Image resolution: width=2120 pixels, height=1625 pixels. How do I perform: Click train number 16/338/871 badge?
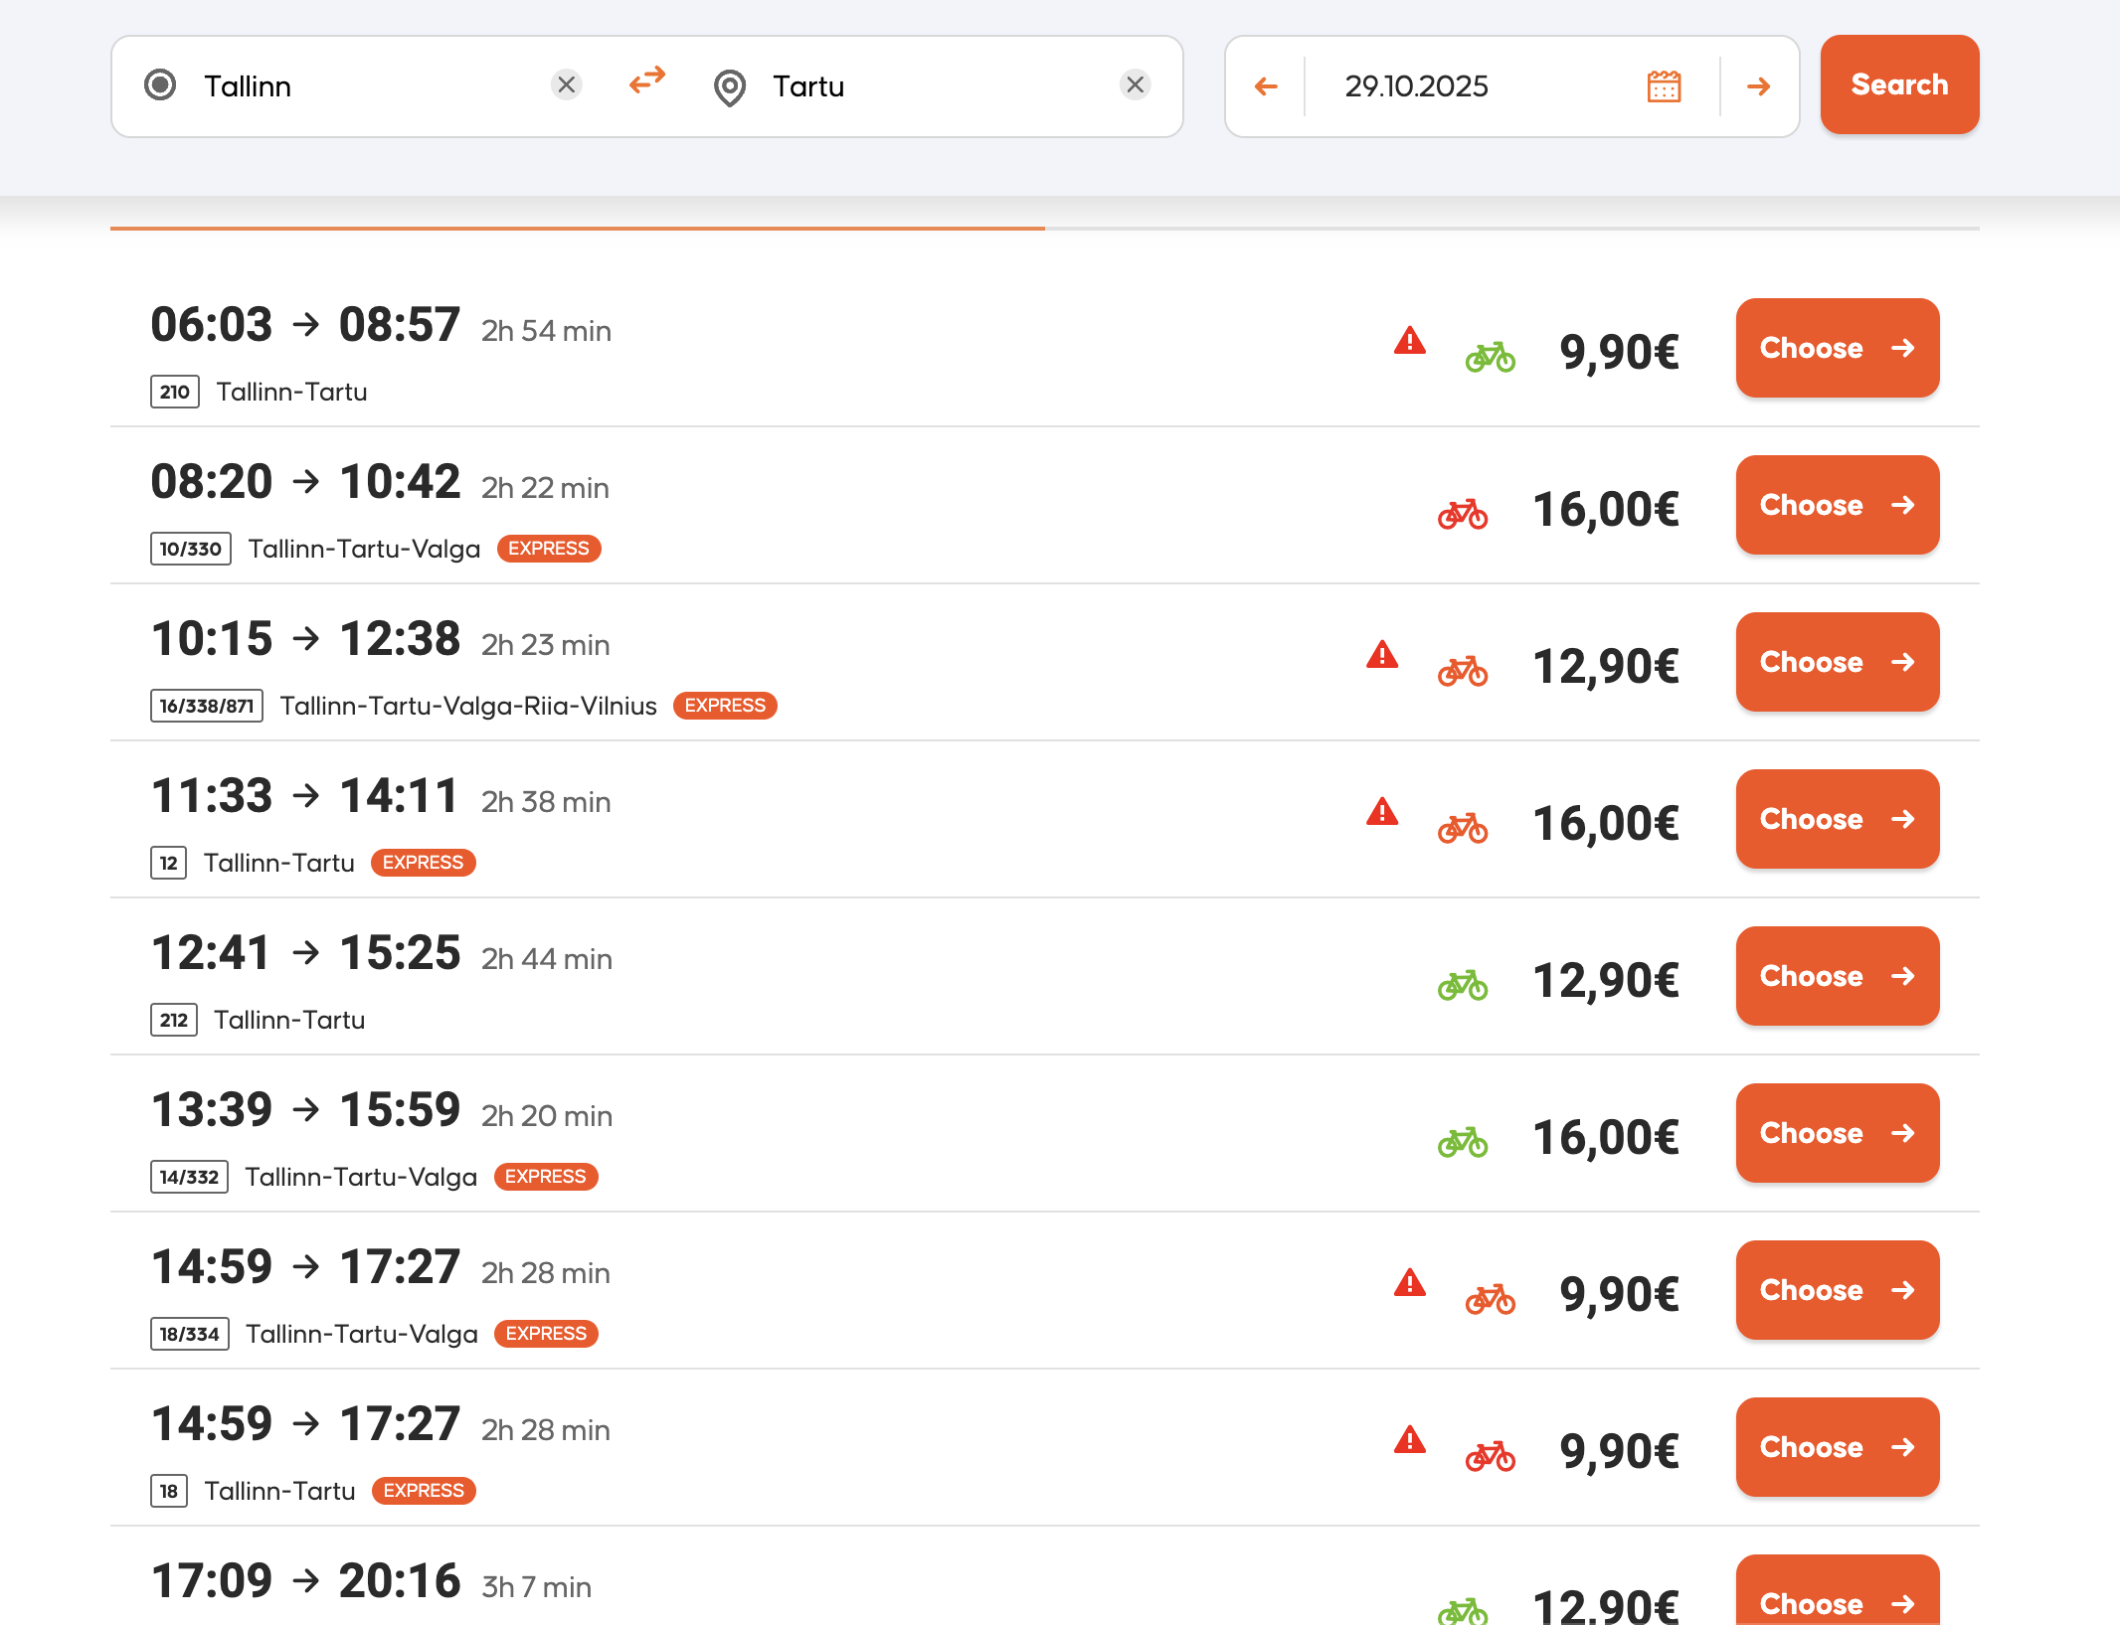pyautogui.click(x=207, y=706)
